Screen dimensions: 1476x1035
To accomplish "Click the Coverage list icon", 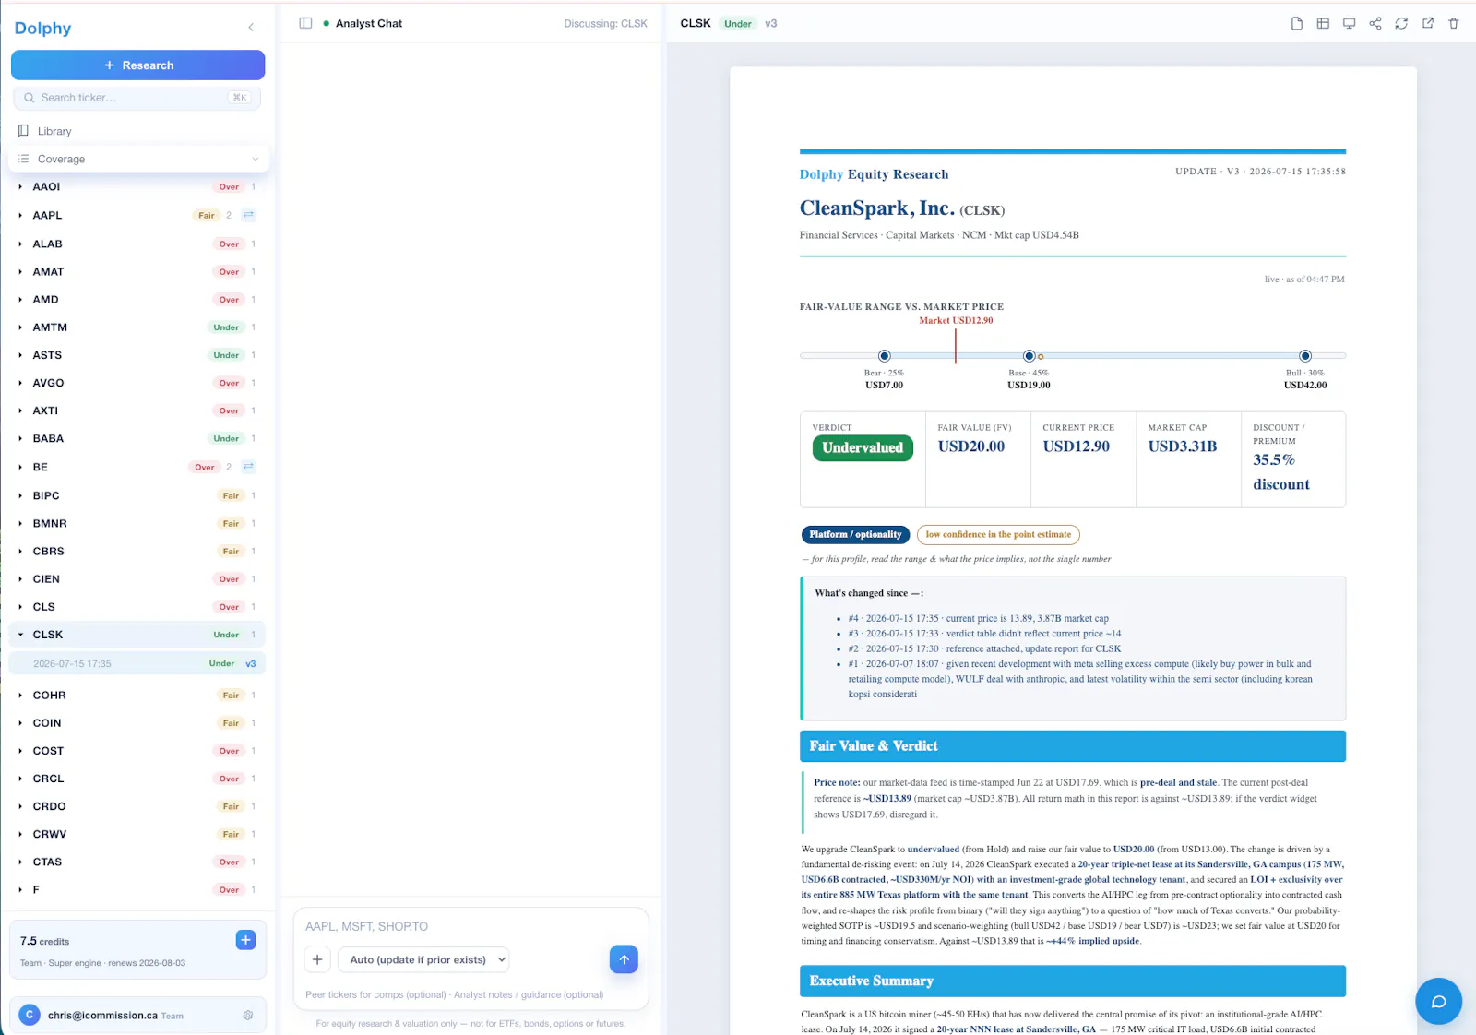I will [24, 159].
